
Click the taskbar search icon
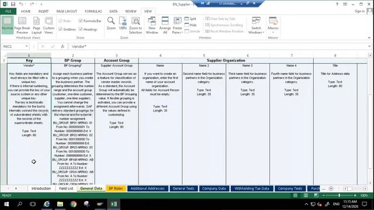click(20, 204)
